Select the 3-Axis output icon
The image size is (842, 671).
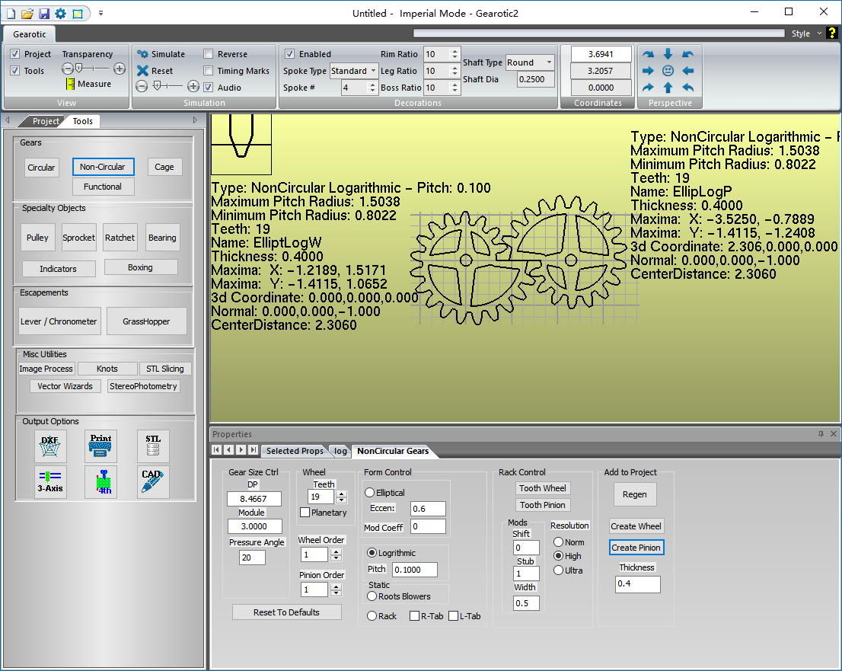tap(50, 482)
